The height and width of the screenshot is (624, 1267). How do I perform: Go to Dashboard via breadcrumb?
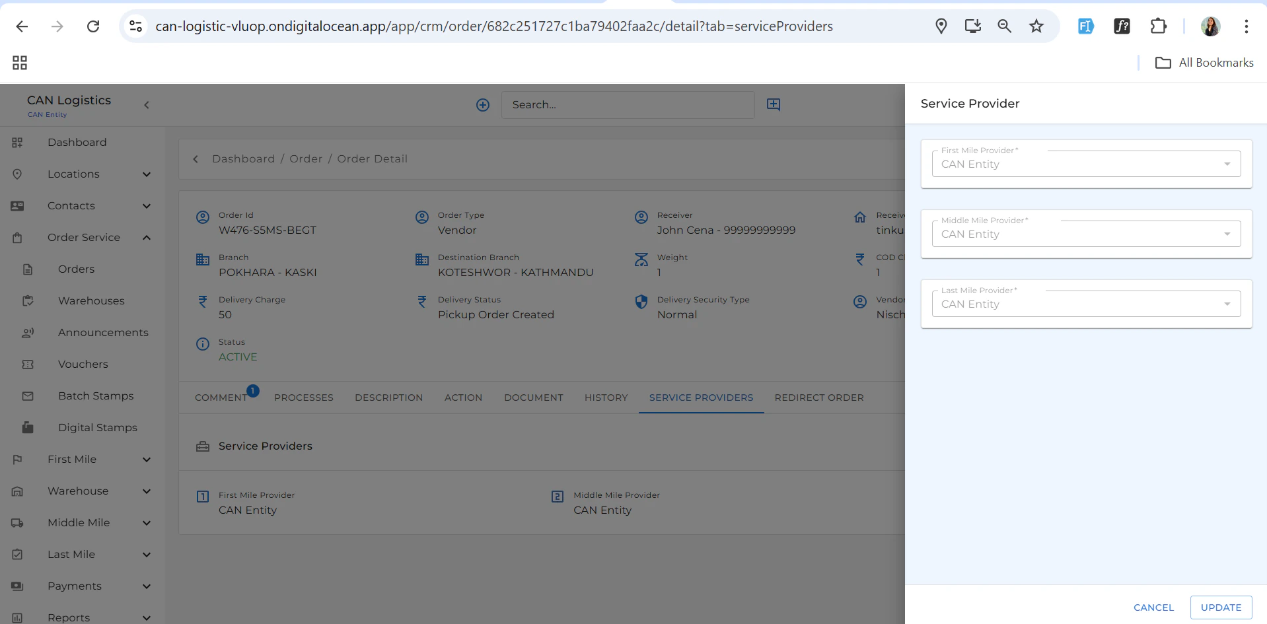point(243,159)
